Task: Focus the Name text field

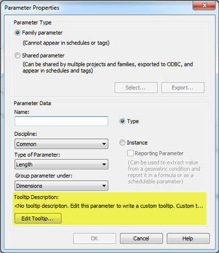Action: tap(61, 121)
